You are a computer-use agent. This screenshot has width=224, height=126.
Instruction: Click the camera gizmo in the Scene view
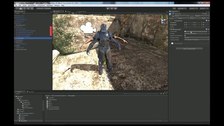coord(88,28)
